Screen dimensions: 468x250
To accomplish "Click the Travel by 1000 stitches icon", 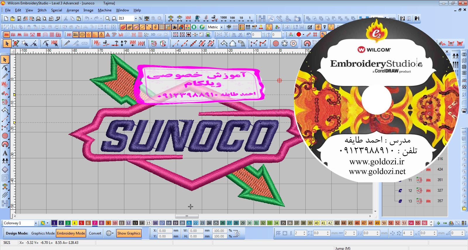I will pos(223,19).
